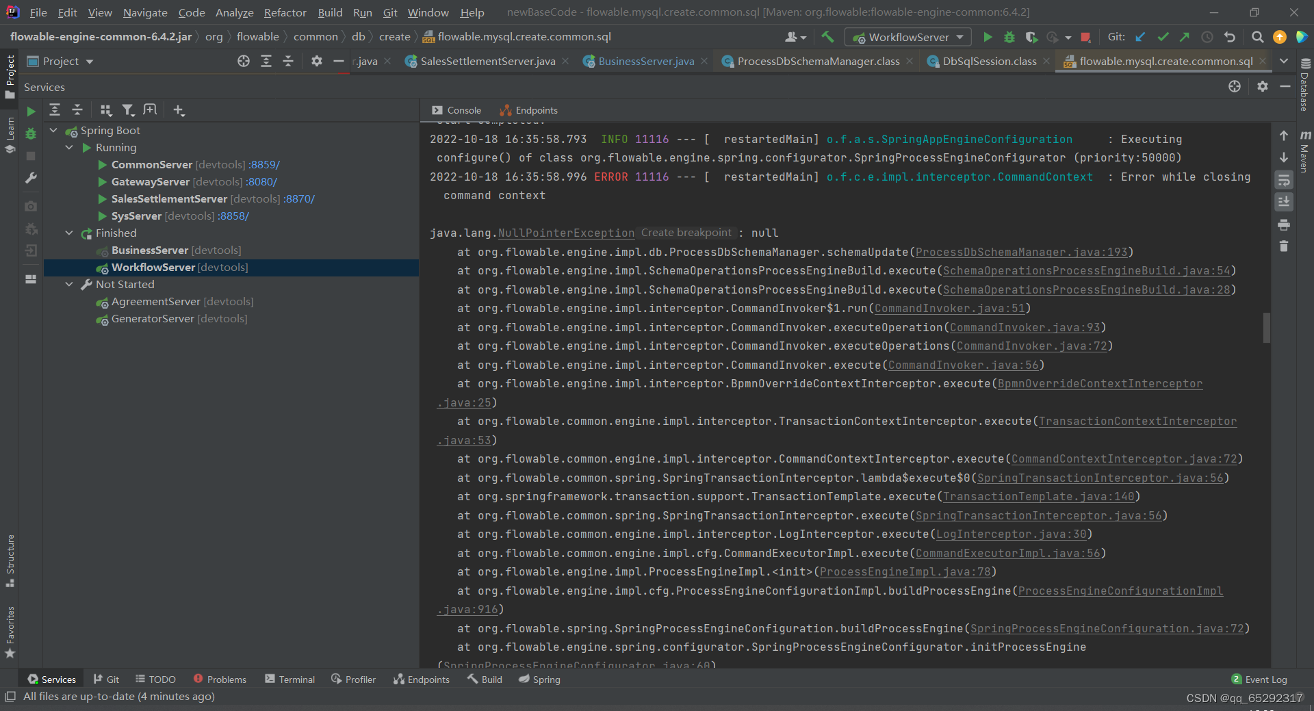The height and width of the screenshot is (711, 1314).
Task: Open the Git menu
Action: (x=390, y=12)
